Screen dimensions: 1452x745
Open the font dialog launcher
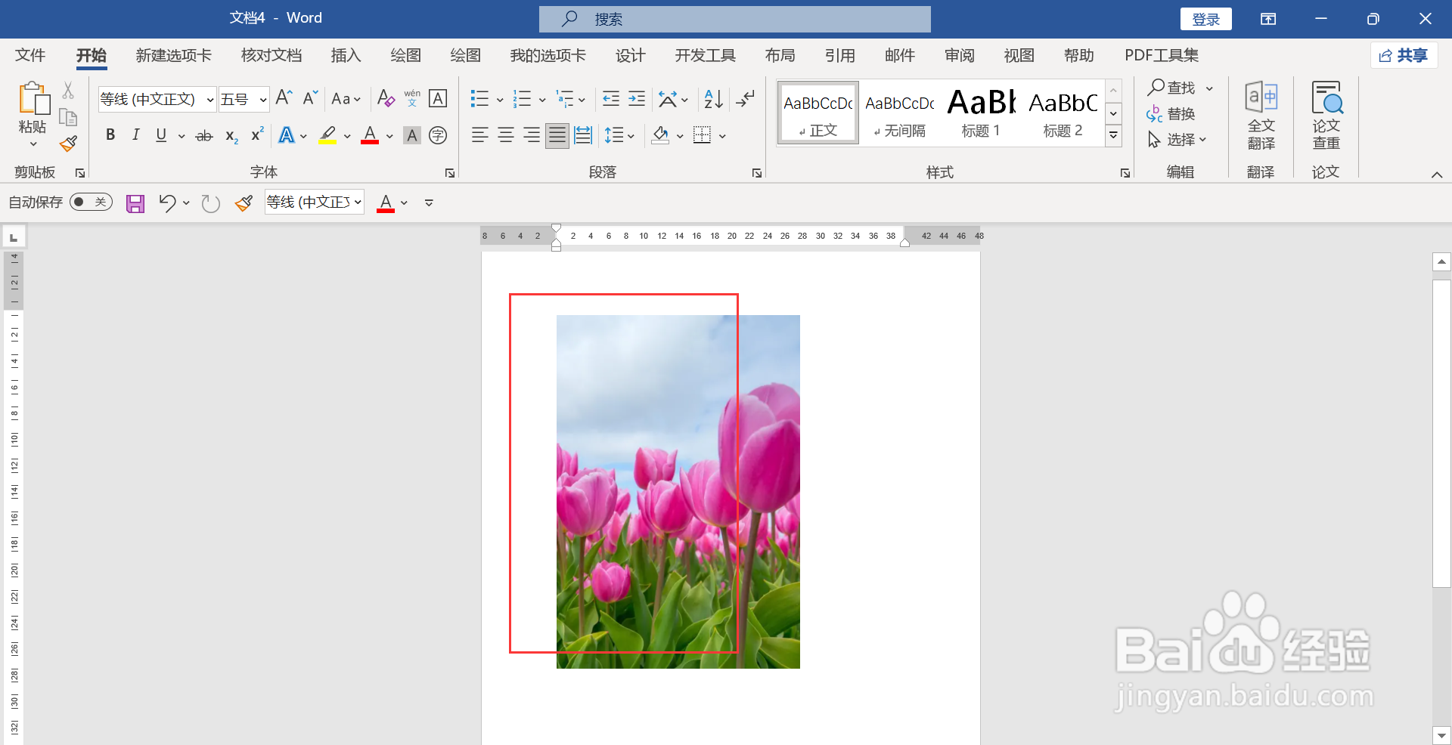pos(450,173)
